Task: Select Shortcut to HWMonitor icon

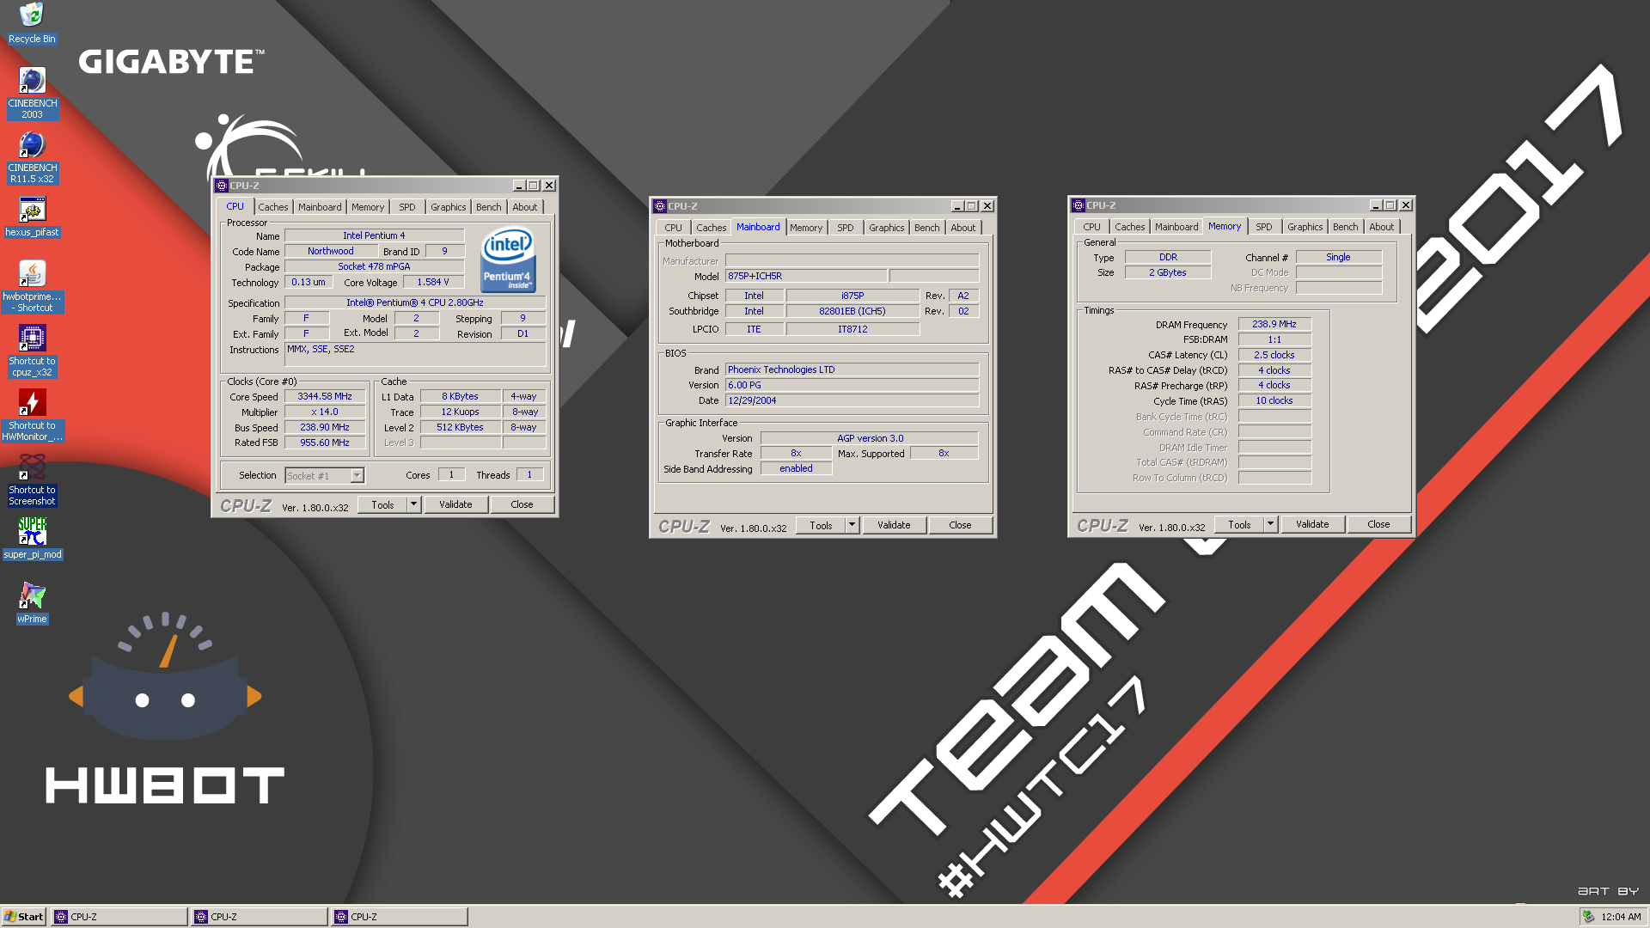Action: (32, 415)
